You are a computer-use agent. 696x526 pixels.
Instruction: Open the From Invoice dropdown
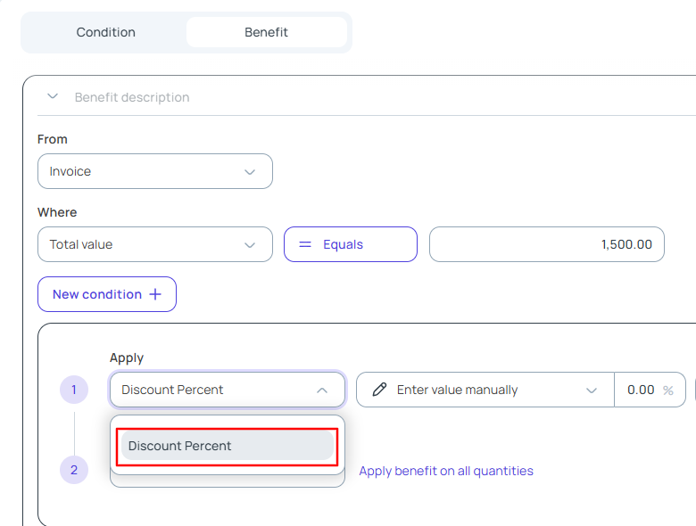point(154,171)
